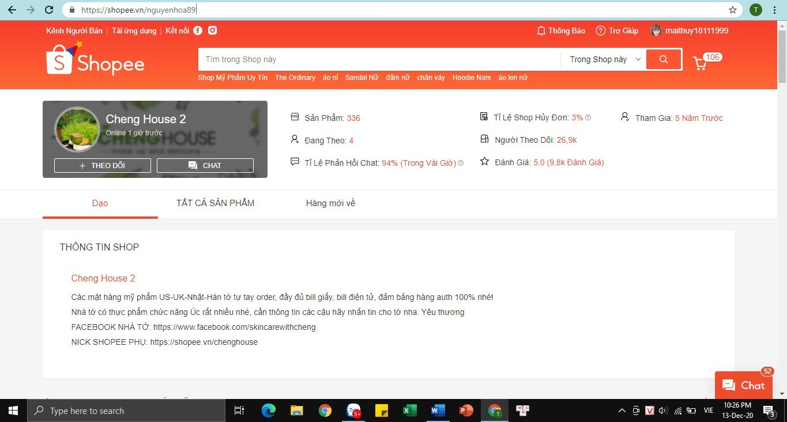Open PowerPoint from the taskbar
The width and height of the screenshot is (787, 422).
click(x=466, y=410)
